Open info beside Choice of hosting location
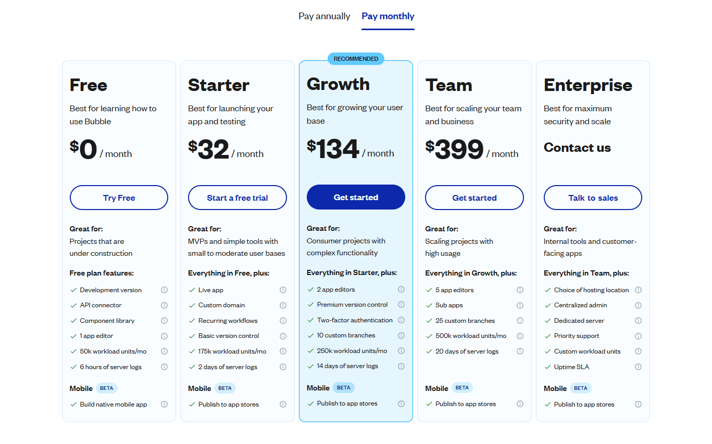 point(638,290)
